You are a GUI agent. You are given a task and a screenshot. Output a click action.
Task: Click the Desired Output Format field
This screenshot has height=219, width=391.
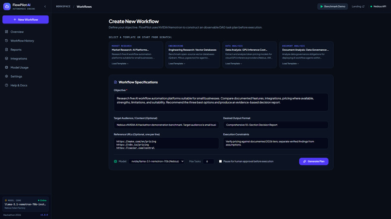pyautogui.click(x=276, y=125)
